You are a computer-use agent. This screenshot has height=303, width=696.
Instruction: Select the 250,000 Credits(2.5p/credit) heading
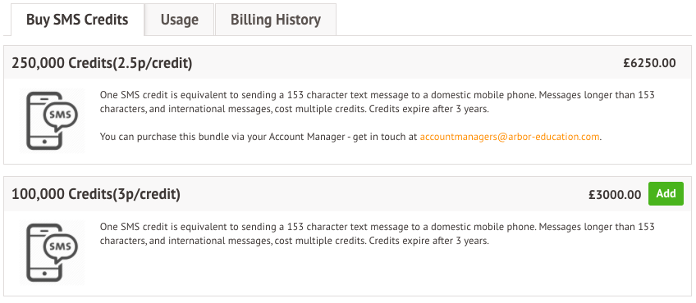pyautogui.click(x=102, y=63)
